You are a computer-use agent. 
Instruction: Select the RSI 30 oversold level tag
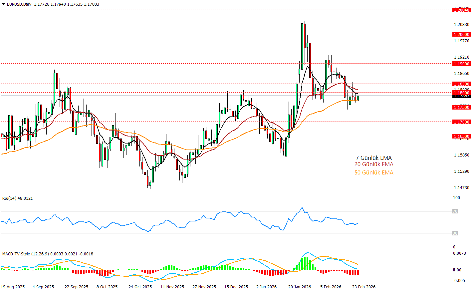pos(455,233)
